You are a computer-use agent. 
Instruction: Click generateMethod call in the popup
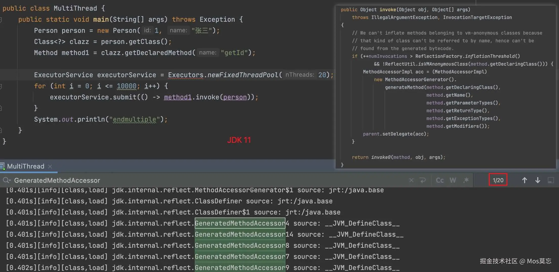click(404, 87)
